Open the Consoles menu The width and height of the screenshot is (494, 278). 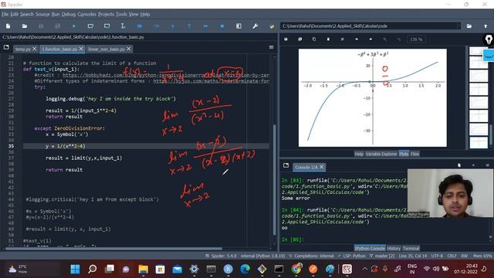[86, 14]
